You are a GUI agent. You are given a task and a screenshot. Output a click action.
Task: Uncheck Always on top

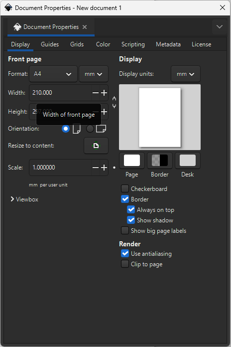point(131,209)
